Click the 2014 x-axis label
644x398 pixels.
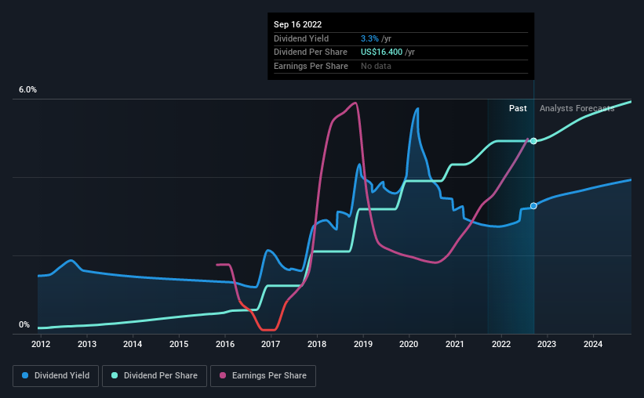click(133, 344)
